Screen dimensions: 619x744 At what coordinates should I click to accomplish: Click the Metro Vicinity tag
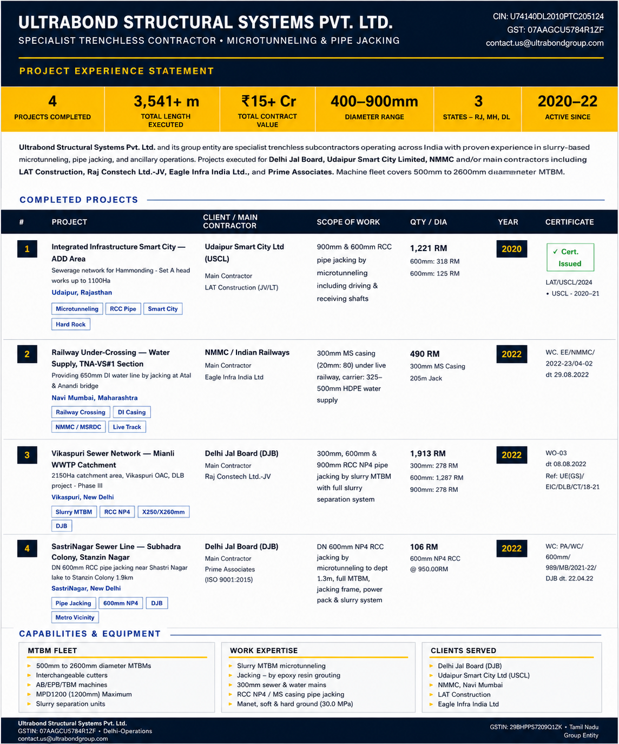coord(75,617)
